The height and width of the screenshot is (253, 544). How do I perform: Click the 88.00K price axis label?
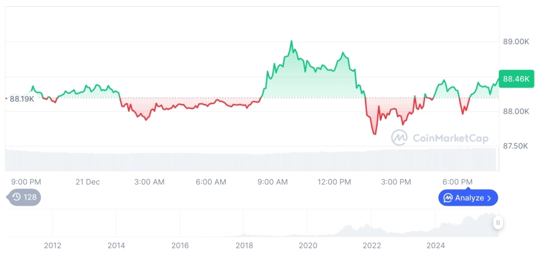tap(516, 112)
